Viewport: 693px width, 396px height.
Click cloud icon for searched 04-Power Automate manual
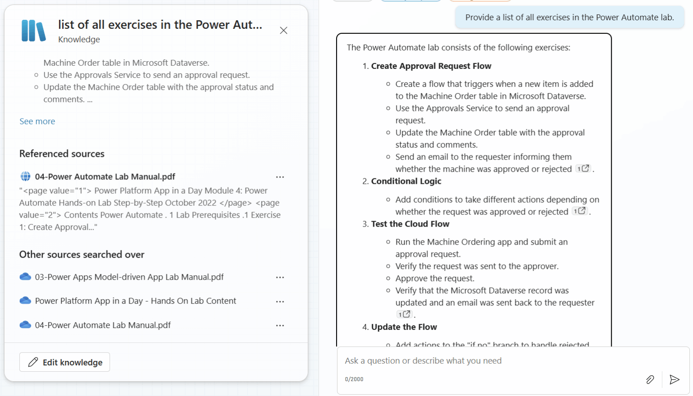[25, 325]
